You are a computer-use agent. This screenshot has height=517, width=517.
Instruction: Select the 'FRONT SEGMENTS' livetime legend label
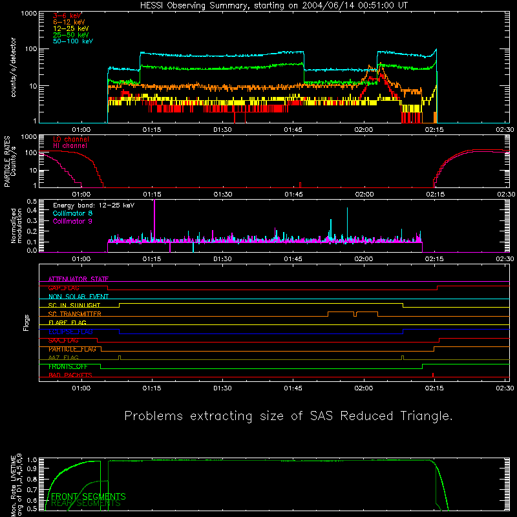coord(89,496)
